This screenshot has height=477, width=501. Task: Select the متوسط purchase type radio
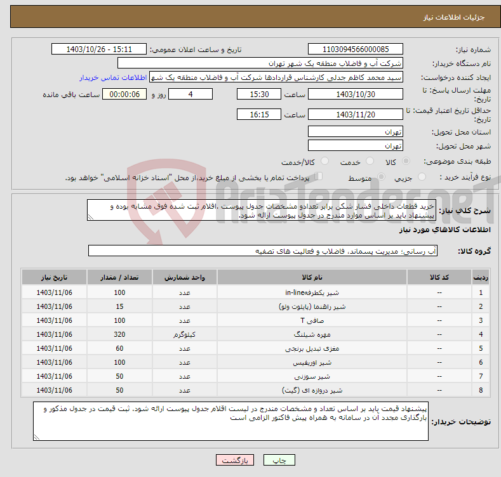click(x=381, y=177)
